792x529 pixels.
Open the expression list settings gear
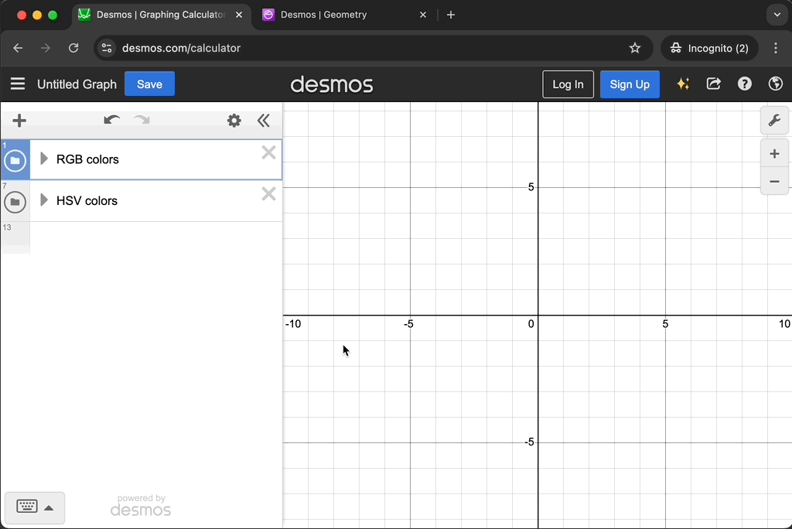234,121
